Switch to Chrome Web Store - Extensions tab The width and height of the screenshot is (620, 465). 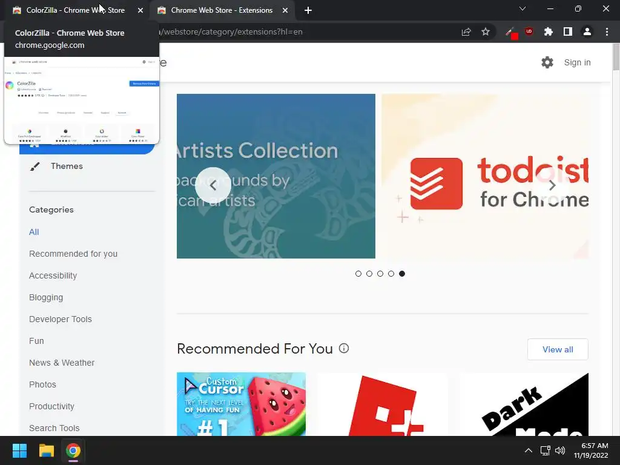(222, 10)
